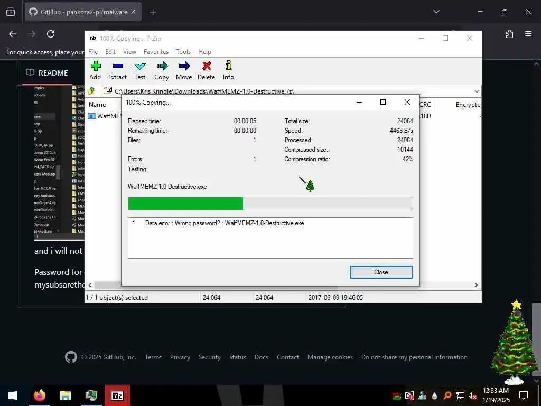Click the Manage cookies footer link
Viewport: 541px width, 406px height.
pos(330,357)
